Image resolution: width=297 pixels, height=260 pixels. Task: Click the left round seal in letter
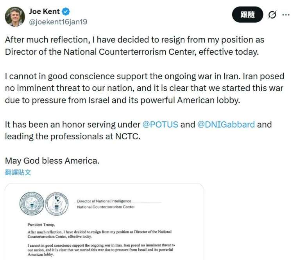click(31, 203)
